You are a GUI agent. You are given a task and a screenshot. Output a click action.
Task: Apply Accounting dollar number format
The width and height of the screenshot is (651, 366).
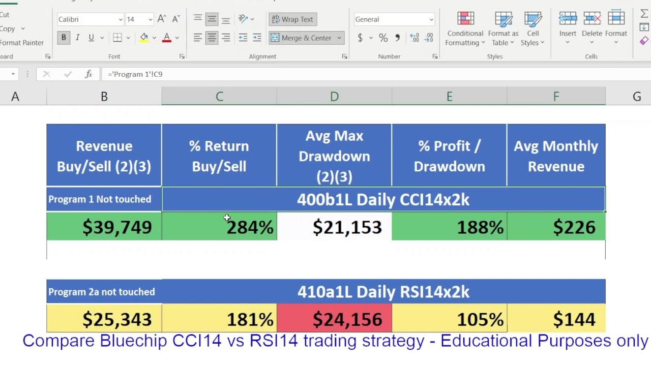coord(360,38)
